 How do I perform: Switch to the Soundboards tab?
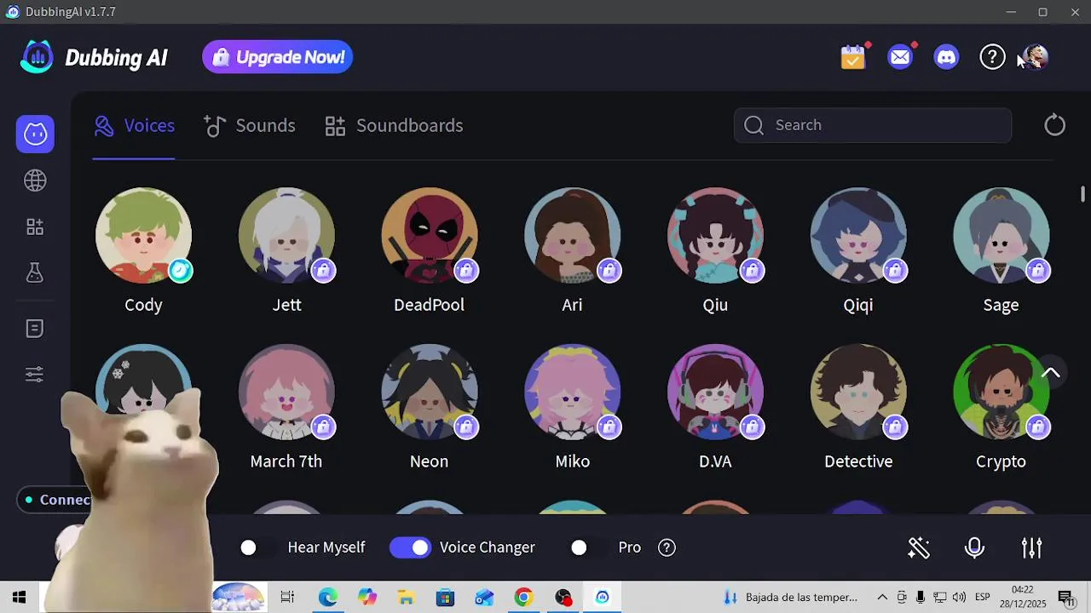[x=394, y=126]
